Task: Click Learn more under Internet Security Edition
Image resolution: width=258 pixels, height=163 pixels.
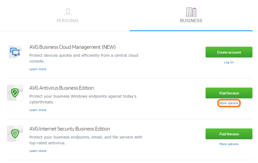Action: (38, 151)
